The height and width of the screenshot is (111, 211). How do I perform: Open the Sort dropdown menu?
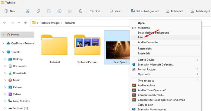pos(97,11)
